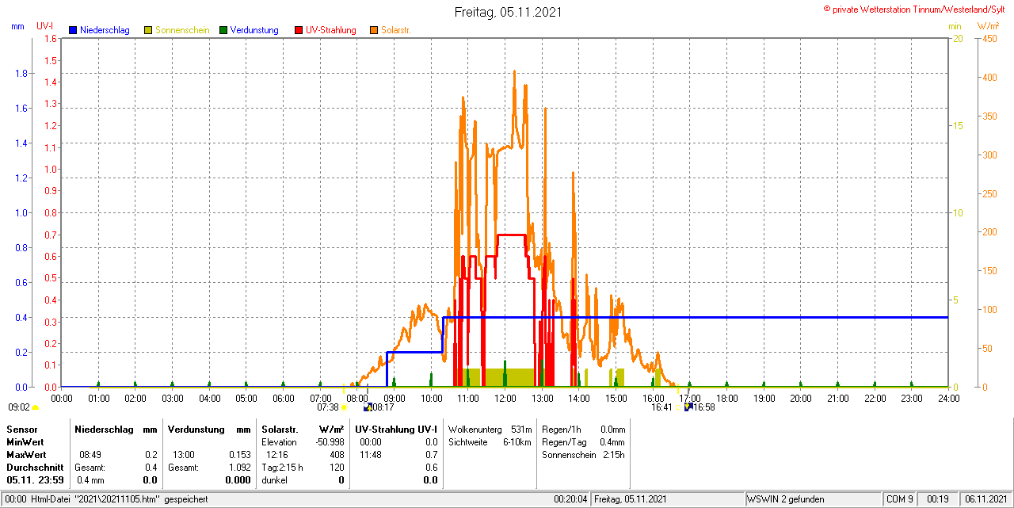Click the yellow half-sun icon next to 09:02
Viewport: 1014px width, 508px height.
[35, 407]
